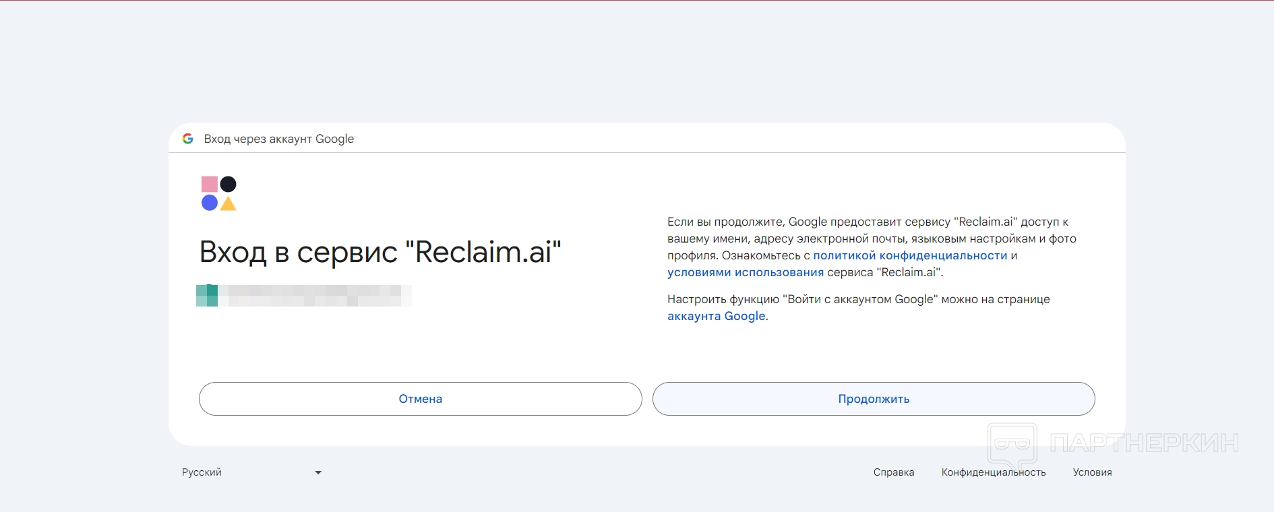Screen dimensions: 1274x512
Task: Continue sign-in with the Продолжить button
Action: tap(874, 399)
